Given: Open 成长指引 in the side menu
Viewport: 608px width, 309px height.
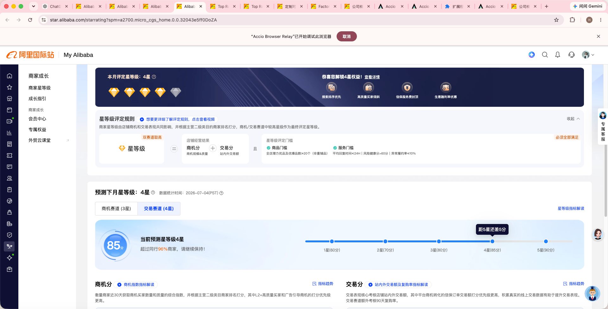Looking at the screenshot, I should pyautogui.click(x=37, y=99).
